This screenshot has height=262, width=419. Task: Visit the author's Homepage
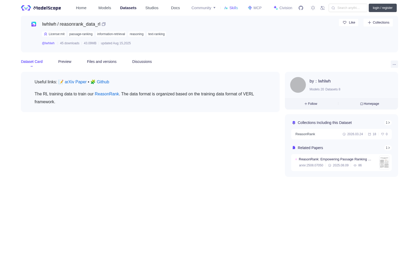click(370, 104)
